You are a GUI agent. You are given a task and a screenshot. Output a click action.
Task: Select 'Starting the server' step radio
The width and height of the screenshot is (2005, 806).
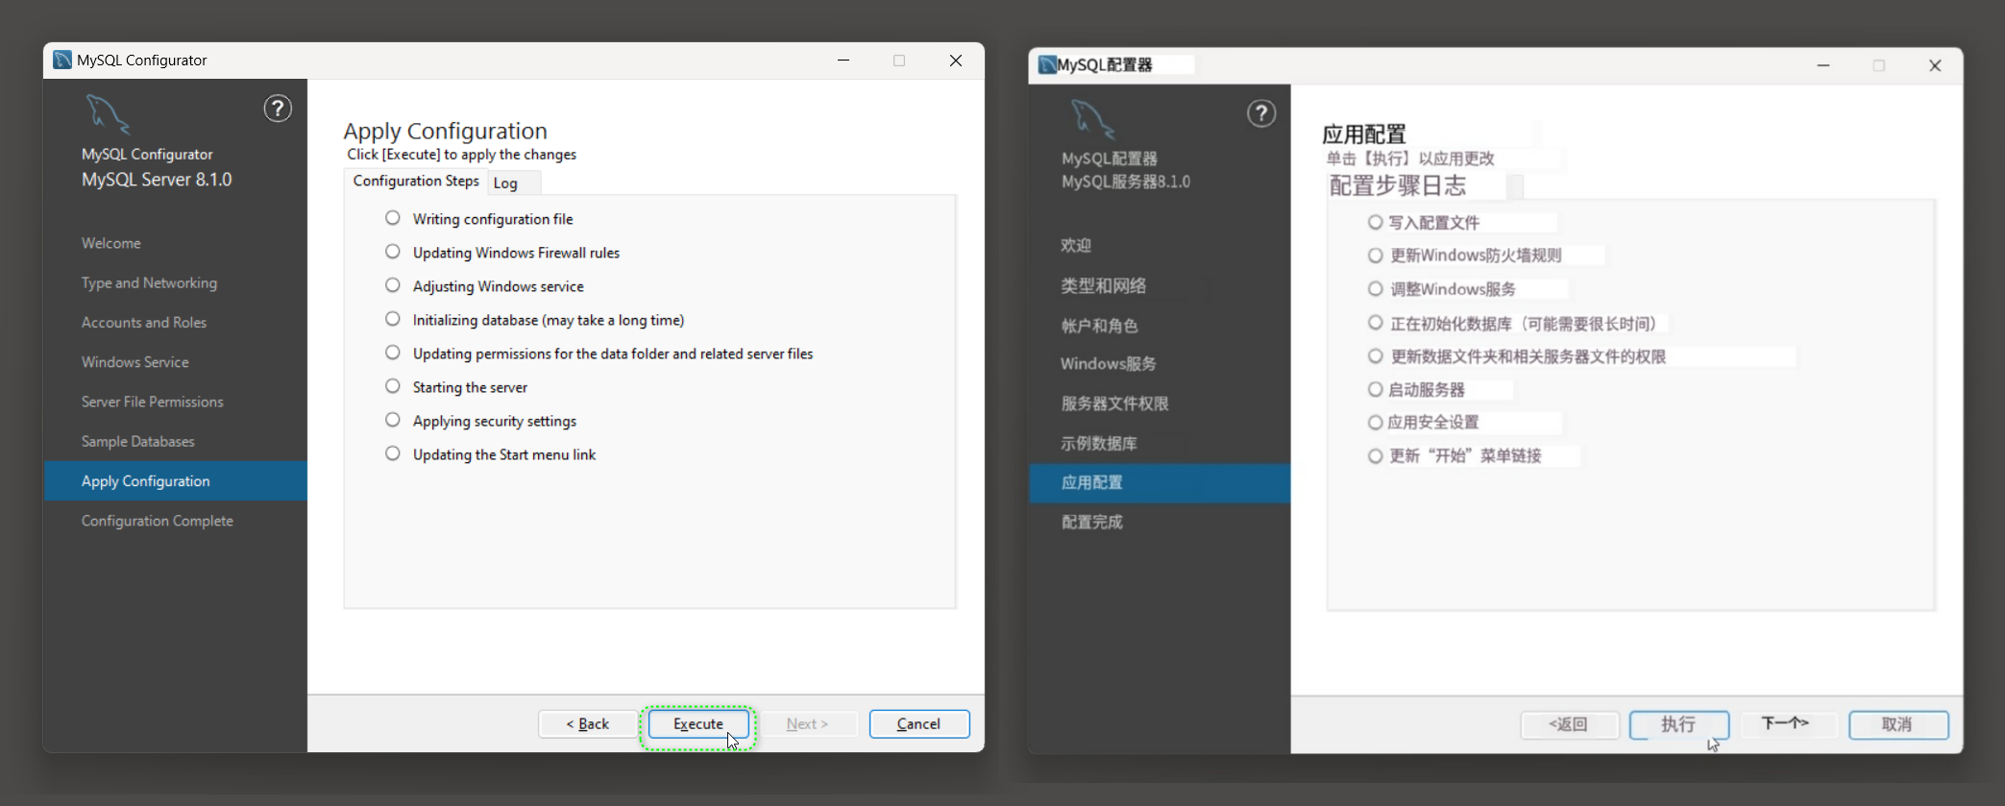click(393, 386)
